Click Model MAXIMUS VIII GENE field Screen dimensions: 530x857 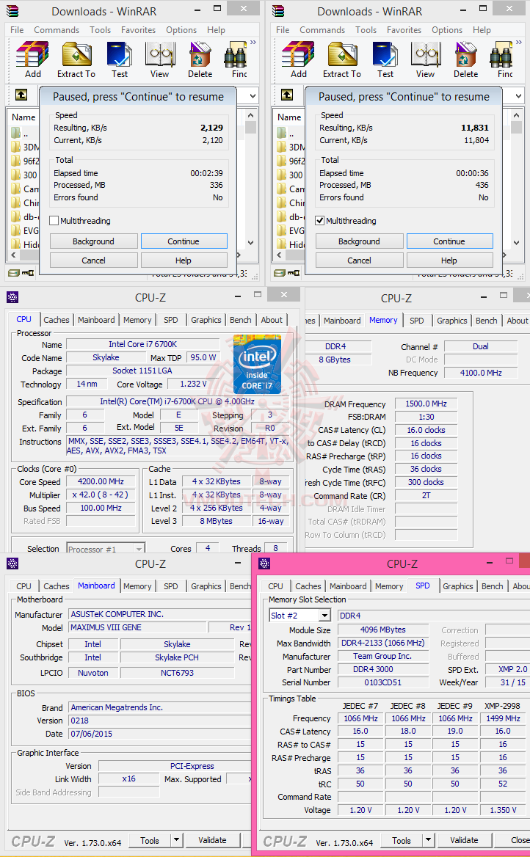pyautogui.click(x=137, y=627)
